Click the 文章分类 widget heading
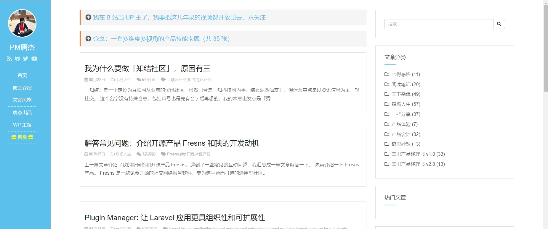The width and height of the screenshot is (548, 229). (x=395, y=57)
